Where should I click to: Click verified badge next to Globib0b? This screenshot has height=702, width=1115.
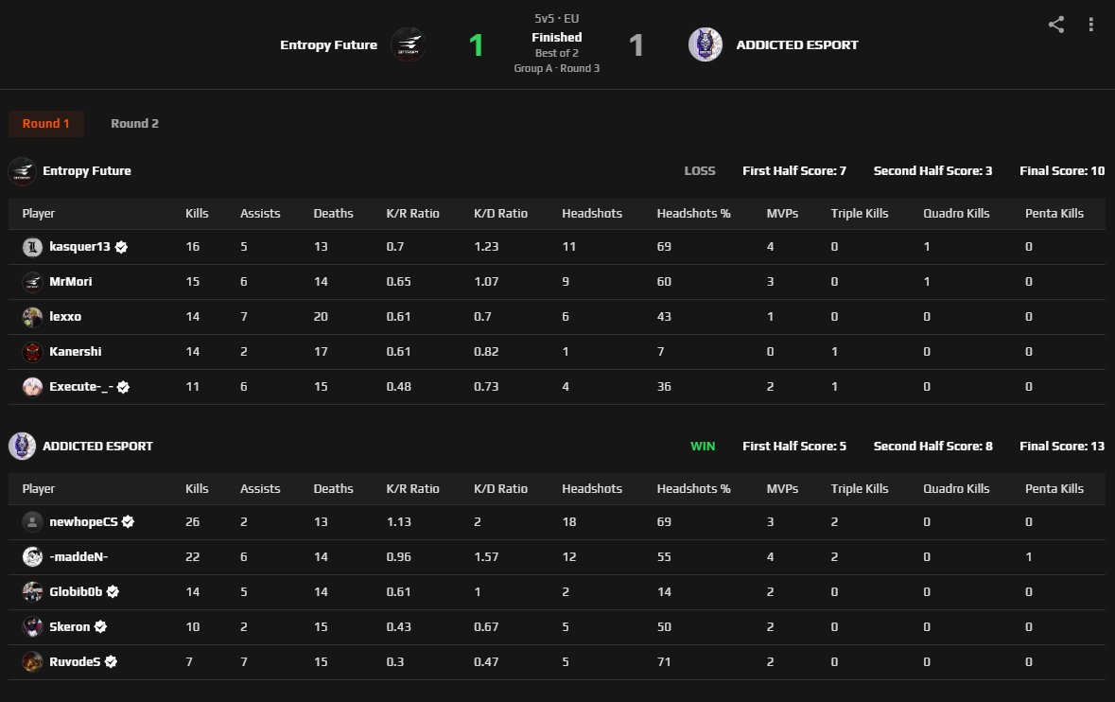point(113,591)
